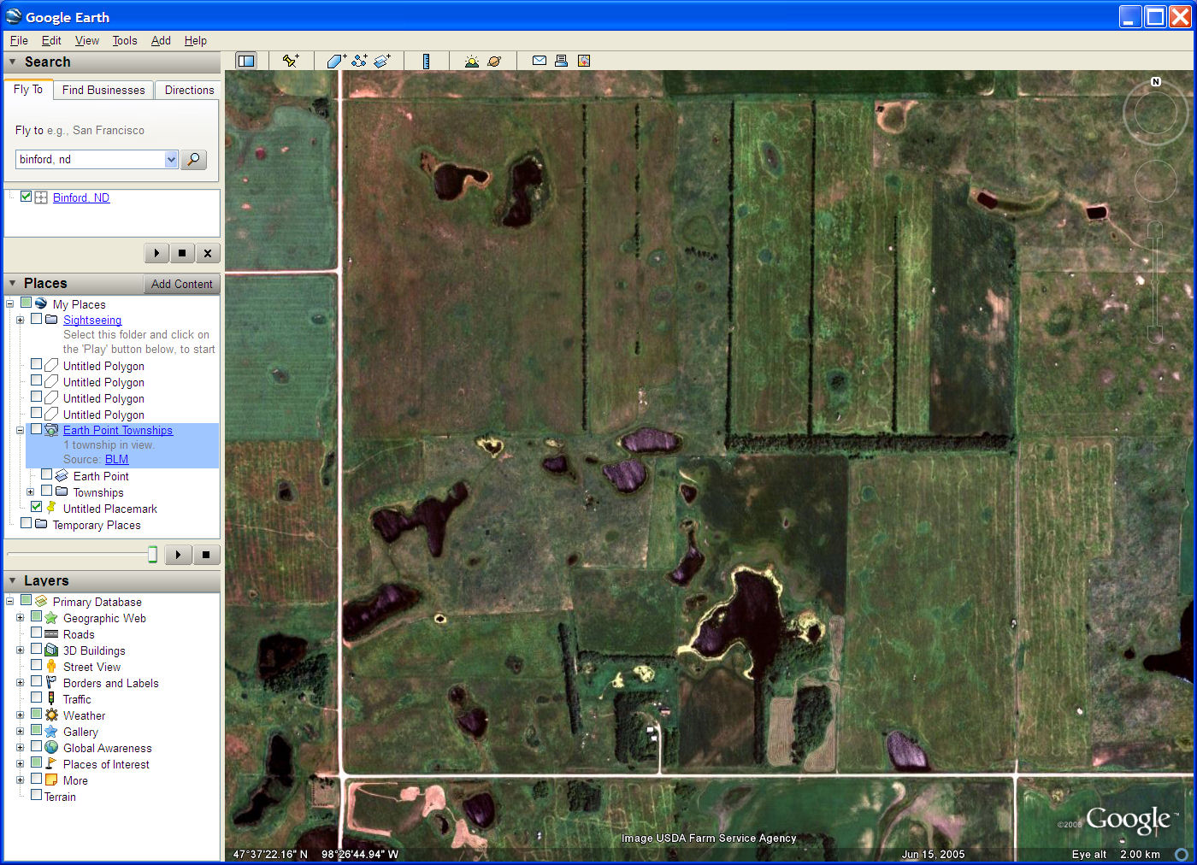Image resolution: width=1197 pixels, height=865 pixels.
Task: Switch to the Directions tab
Action: coord(189,90)
